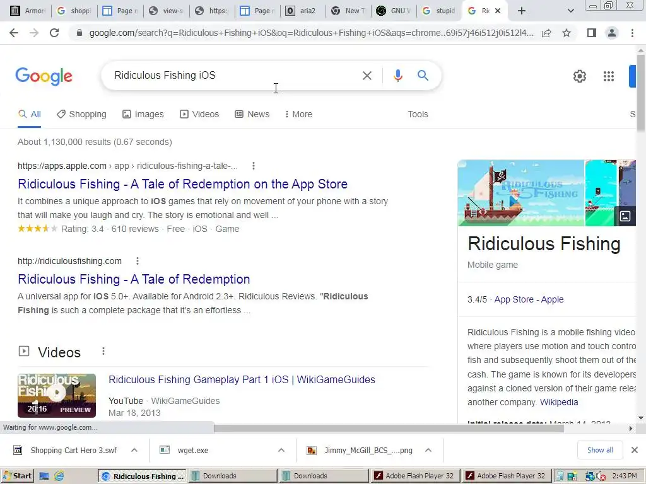This screenshot has width=646, height=484.
Task: Open more images icon on knowledge panel
Action: (625, 216)
